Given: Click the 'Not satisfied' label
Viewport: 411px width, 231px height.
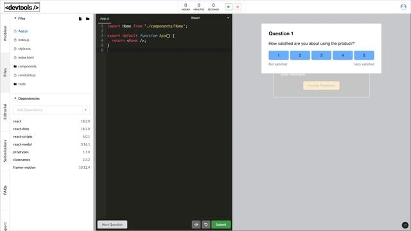Looking at the screenshot, I should (x=278, y=64).
